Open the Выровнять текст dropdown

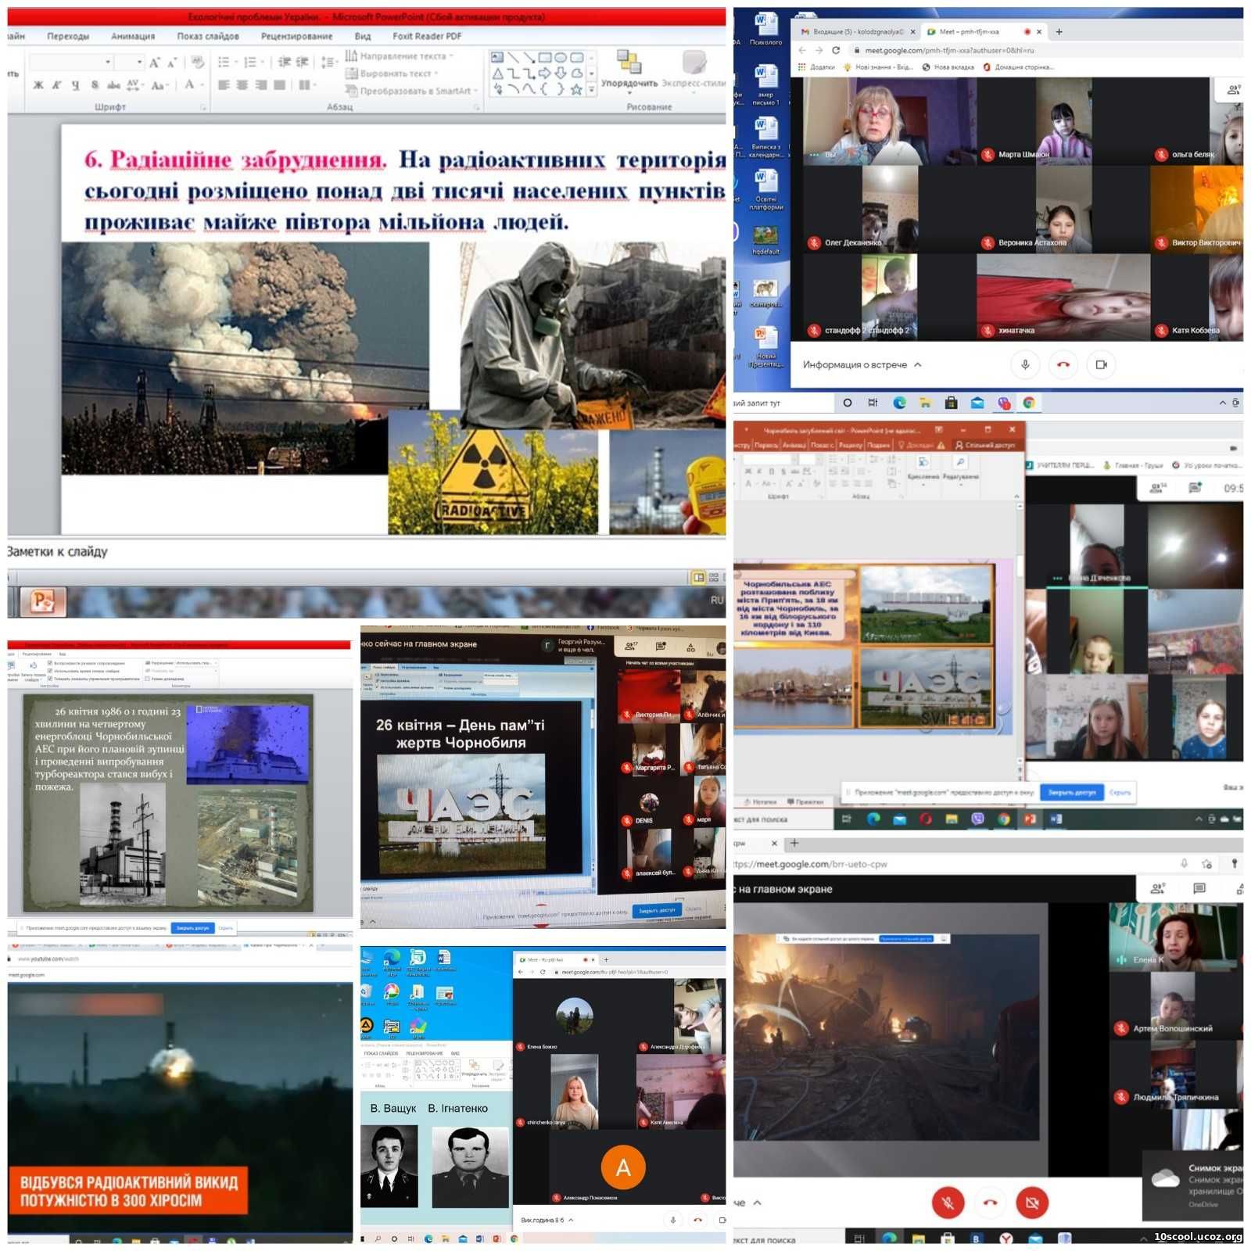[391, 73]
